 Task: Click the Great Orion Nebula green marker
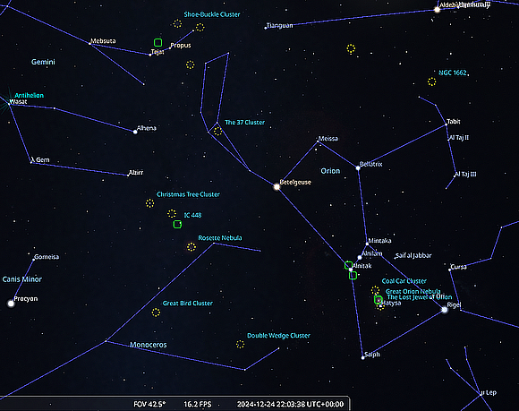[x=379, y=300]
